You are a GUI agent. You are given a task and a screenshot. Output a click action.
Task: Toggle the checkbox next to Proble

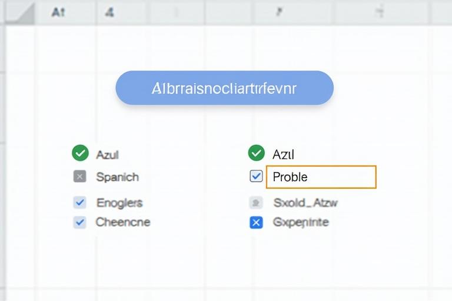256,176
